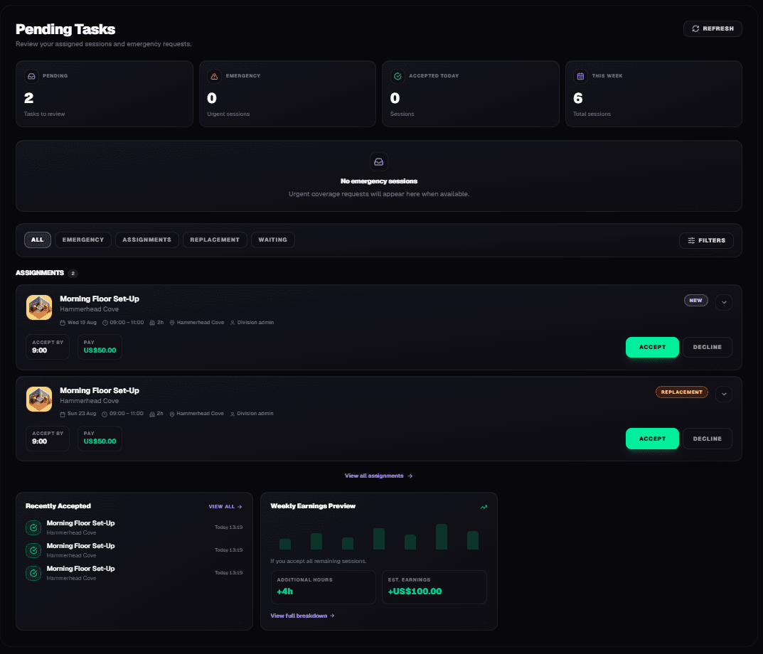Accept the Wed 19 Aug assignment
Viewport: 763px width, 654px height.
652,347
